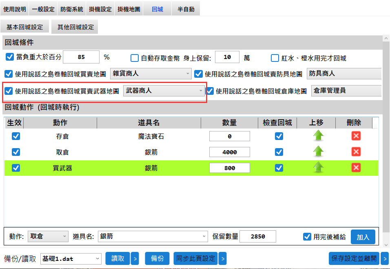Click the 加入 button

tap(363, 237)
